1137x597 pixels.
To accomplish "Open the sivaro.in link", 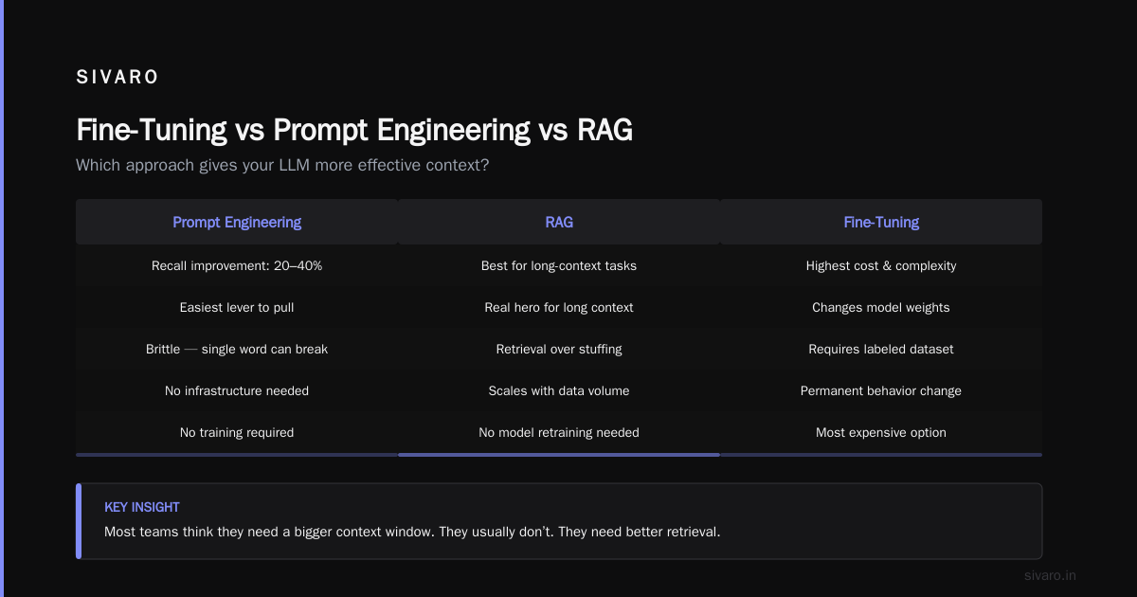I will (x=1051, y=575).
